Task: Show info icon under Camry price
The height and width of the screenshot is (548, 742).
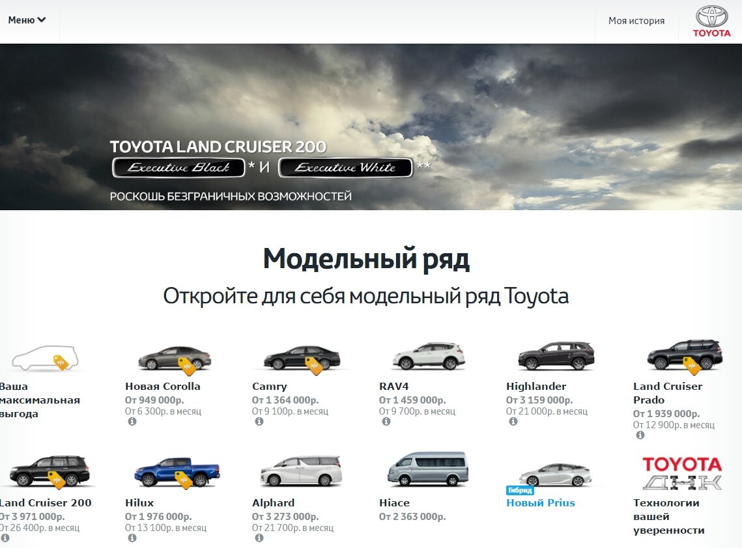Action: coord(259,421)
